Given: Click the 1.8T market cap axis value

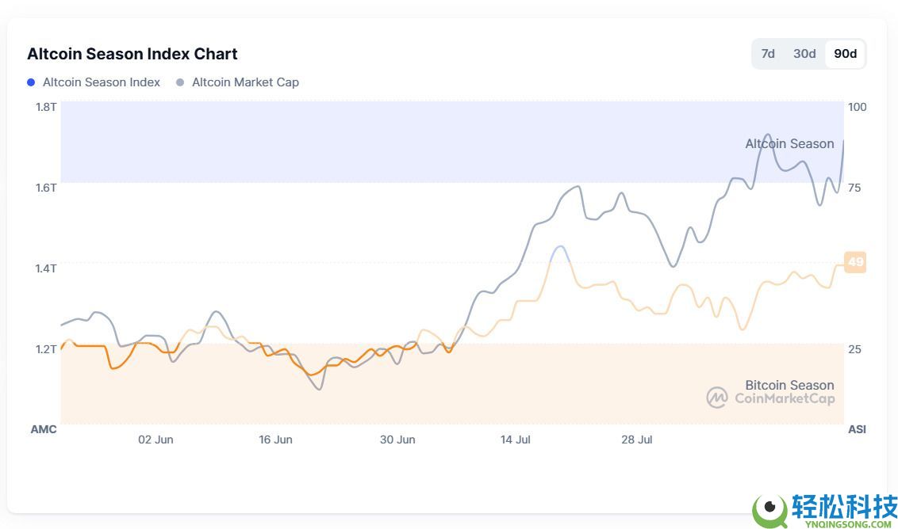Looking at the screenshot, I should point(46,107).
